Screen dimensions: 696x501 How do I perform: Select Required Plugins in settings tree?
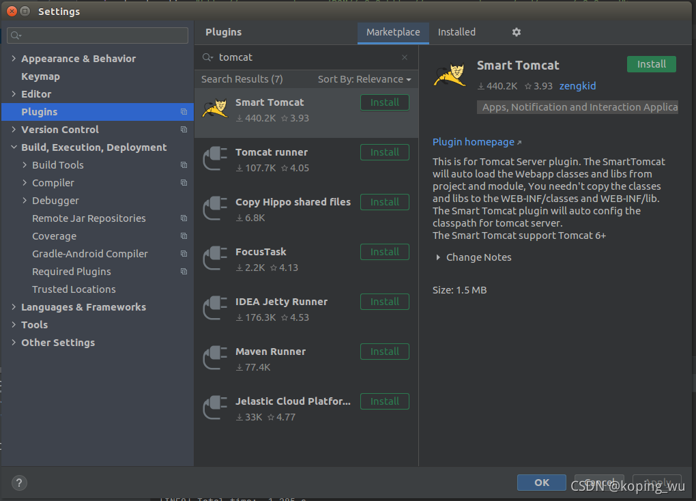pos(72,272)
